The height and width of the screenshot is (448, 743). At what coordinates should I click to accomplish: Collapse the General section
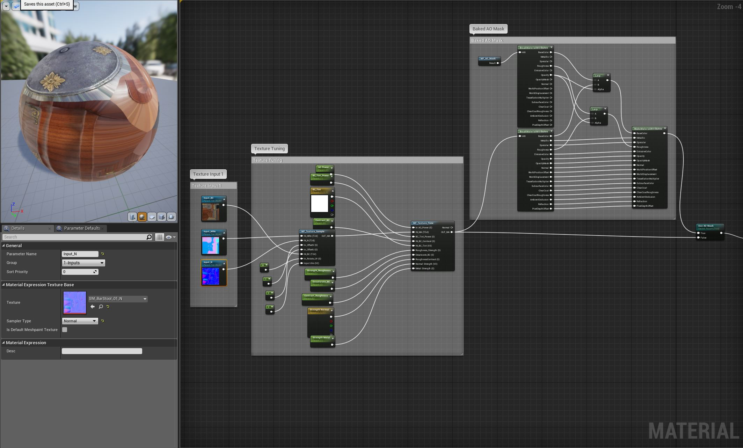3,246
